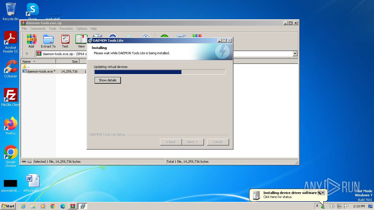
Task: Click the disabled Back button in installer
Action: pos(171,142)
